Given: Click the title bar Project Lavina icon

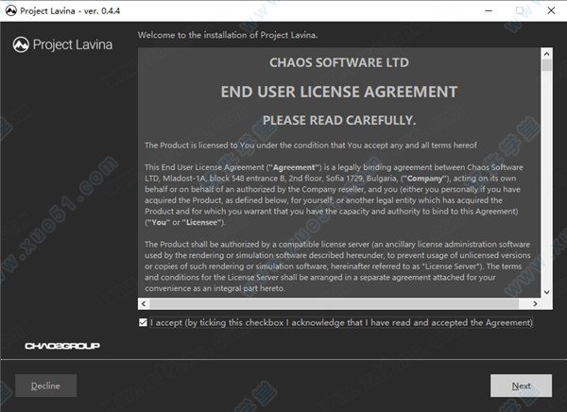Looking at the screenshot, I should pos(10,10).
